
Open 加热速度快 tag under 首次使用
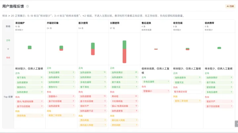tap(93, 73)
